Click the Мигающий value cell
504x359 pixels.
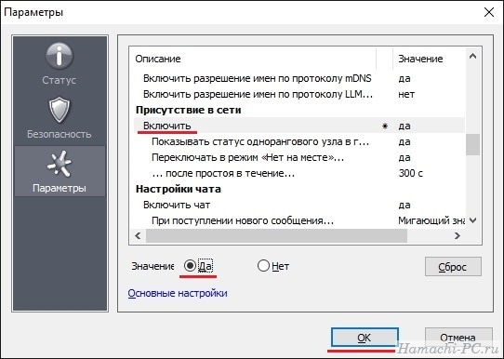click(x=431, y=220)
